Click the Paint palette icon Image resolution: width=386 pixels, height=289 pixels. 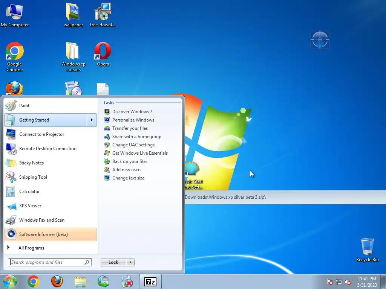[11, 106]
